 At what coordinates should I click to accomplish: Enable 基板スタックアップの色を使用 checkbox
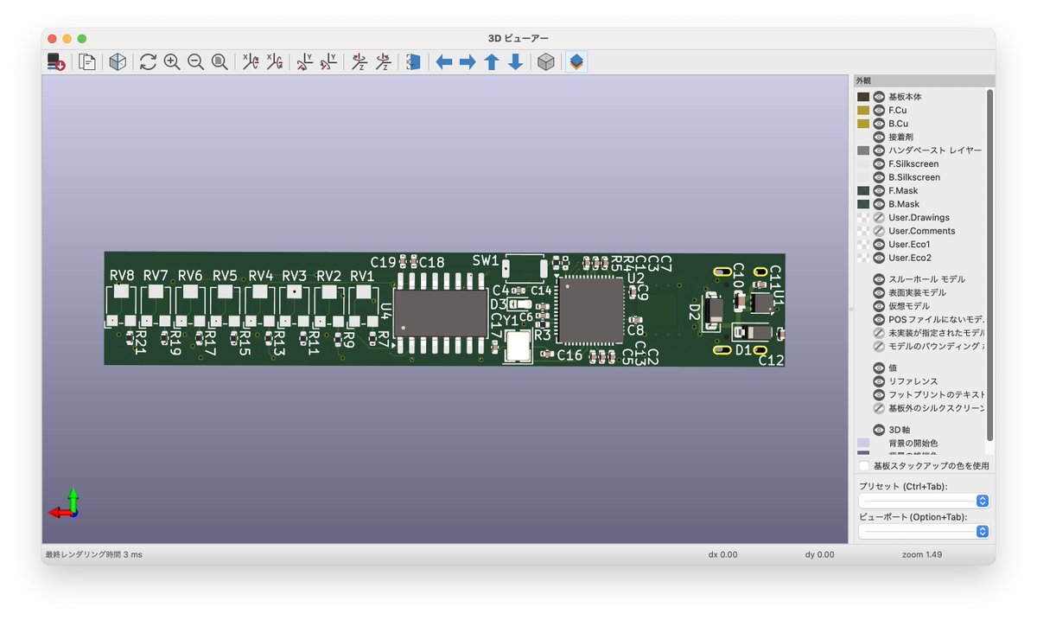864,465
